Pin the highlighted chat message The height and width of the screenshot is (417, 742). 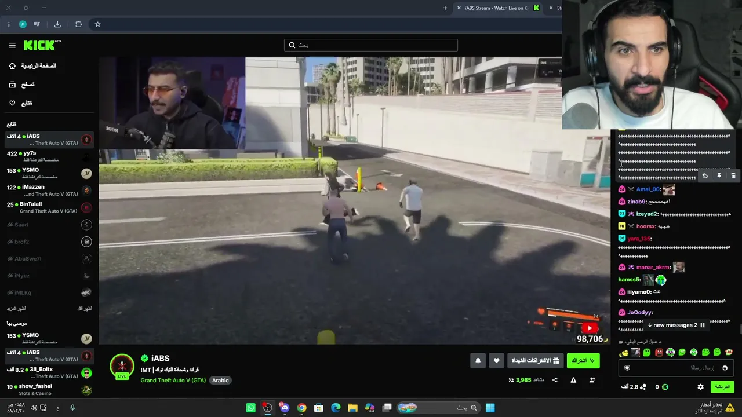pyautogui.click(x=719, y=176)
